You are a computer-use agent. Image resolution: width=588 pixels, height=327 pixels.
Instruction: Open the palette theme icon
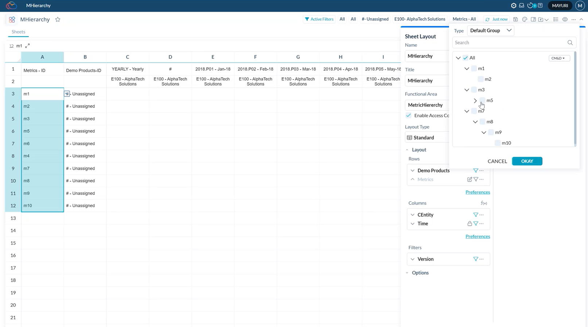525,19
